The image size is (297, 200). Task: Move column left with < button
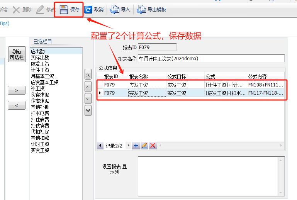tap(17, 105)
